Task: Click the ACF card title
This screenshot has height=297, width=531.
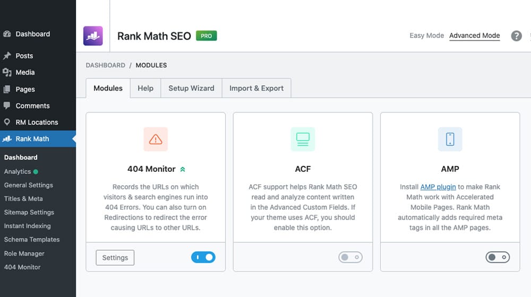Action: tap(303, 169)
